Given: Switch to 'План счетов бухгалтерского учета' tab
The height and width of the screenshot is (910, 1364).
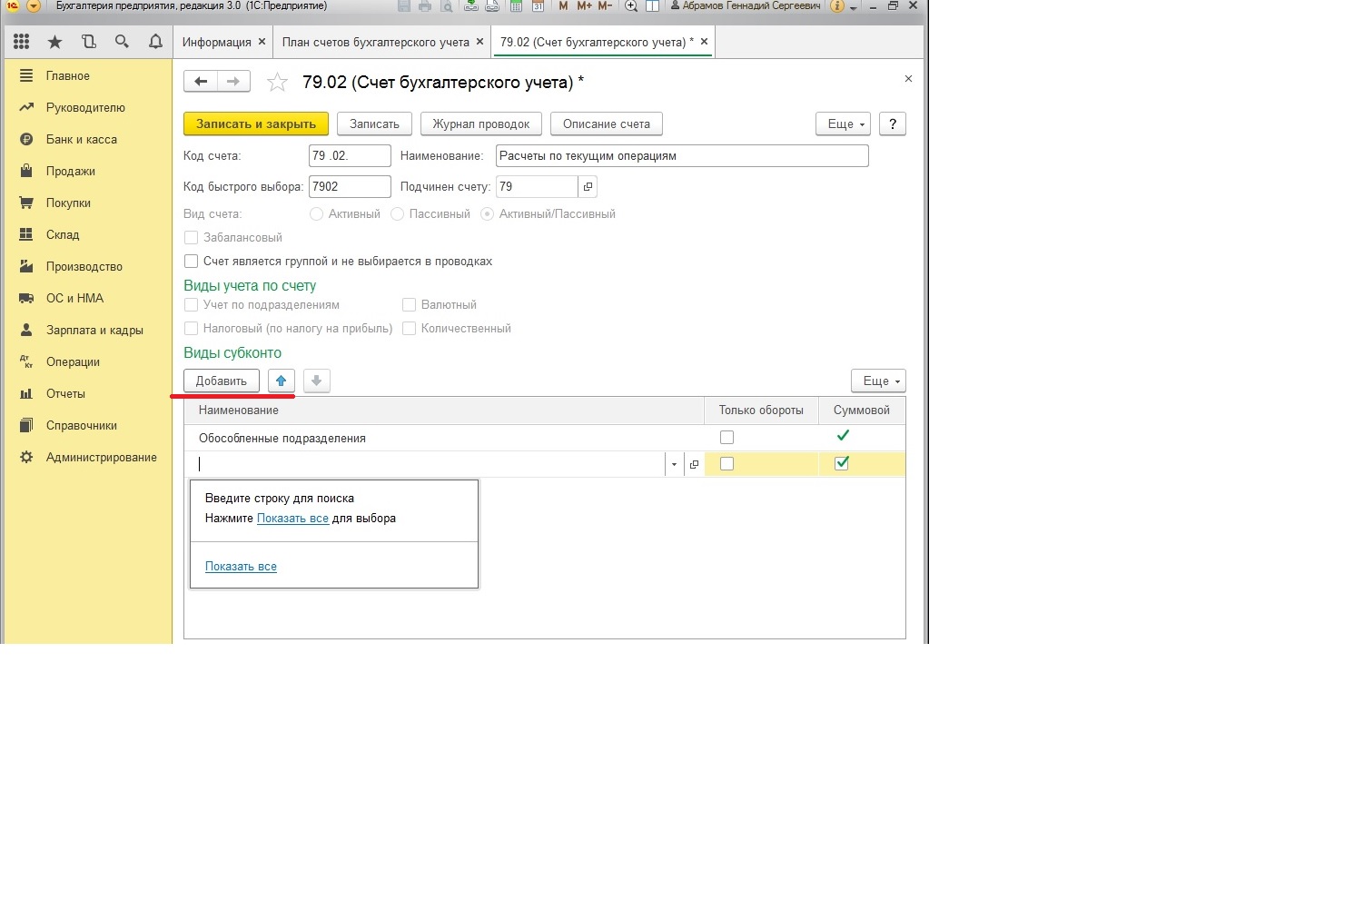Looking at the screenshot, I should 375,43.
